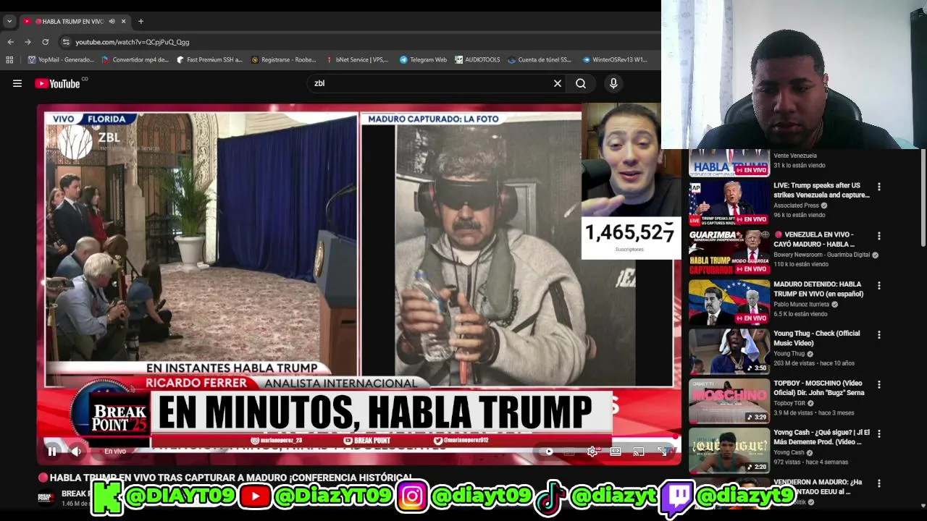Screen dimensions: 927x521
Task: Open Guarimba Venezuela en vivo thumbnail
Action: [729, 253]
